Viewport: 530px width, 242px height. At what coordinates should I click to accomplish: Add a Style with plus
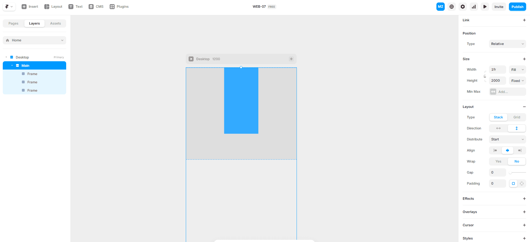[524, 238]
